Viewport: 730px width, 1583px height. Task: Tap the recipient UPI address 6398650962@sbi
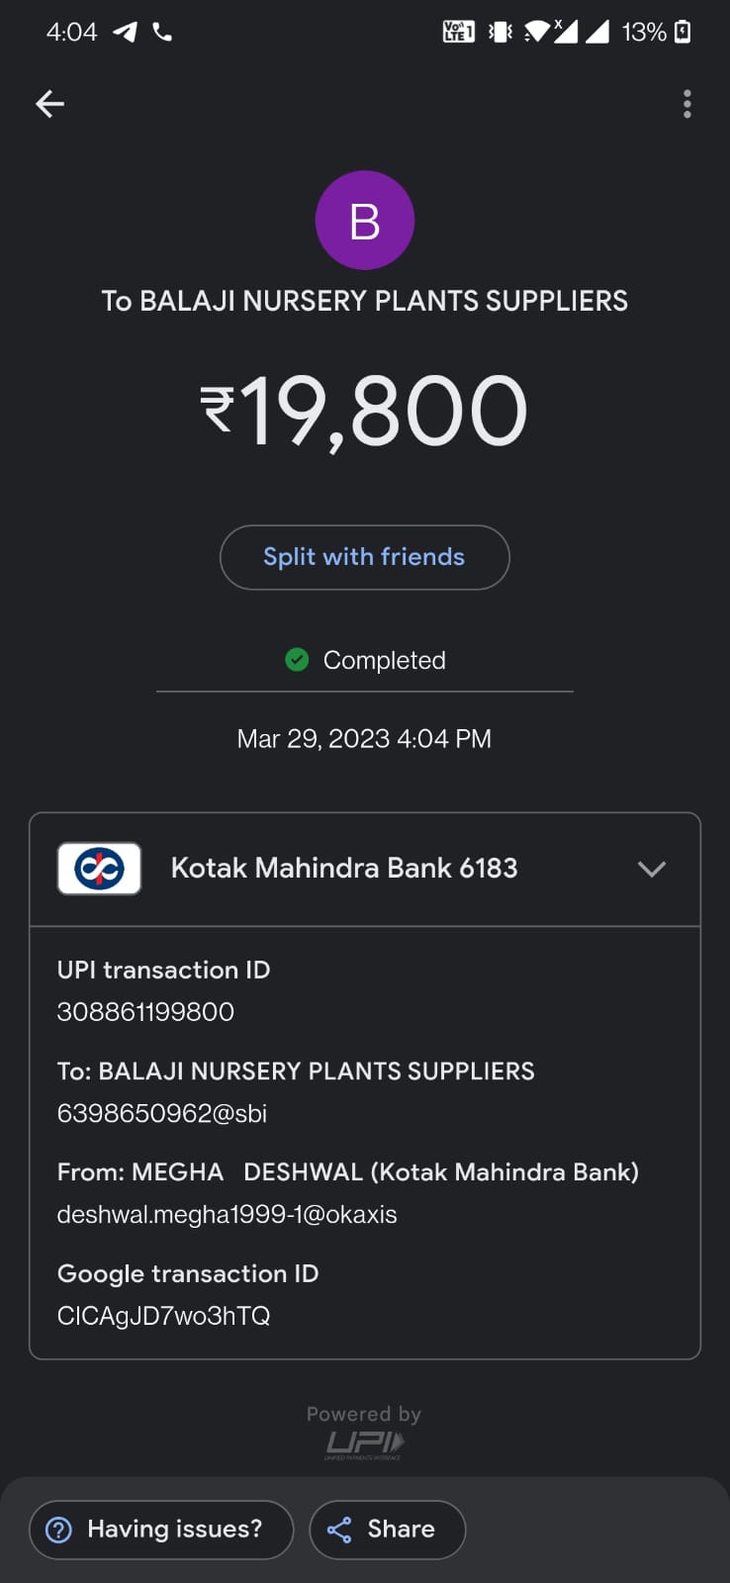click(x=162, y=1113)
